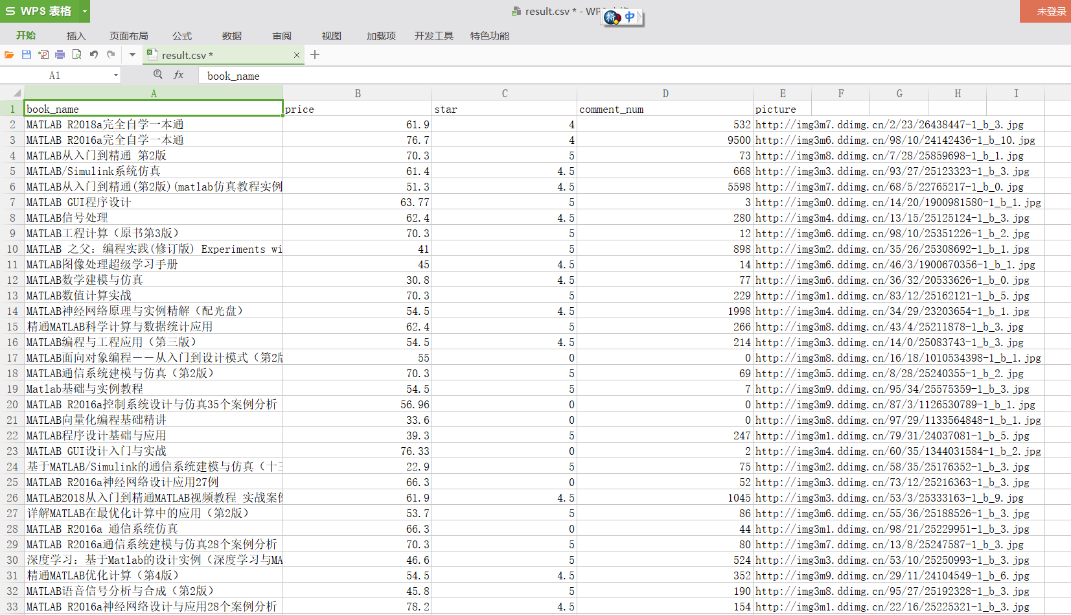1071x615 pixels.
Task: Click the 未登录 login button
Action: pyautogui.click(x=1045, y=11)
